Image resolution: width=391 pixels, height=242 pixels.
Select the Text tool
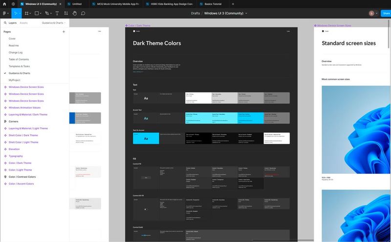coord(57,13)
